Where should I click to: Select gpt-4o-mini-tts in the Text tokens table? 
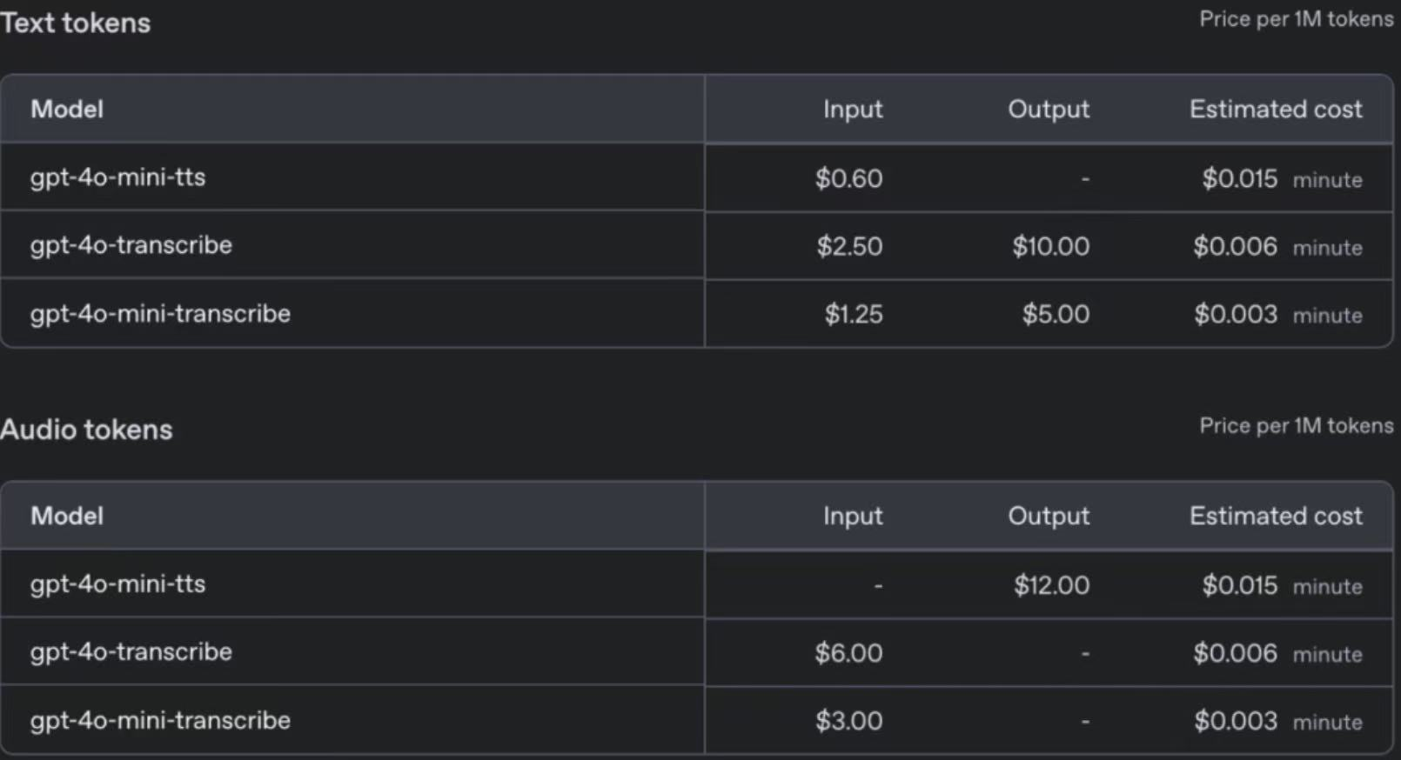118,177
